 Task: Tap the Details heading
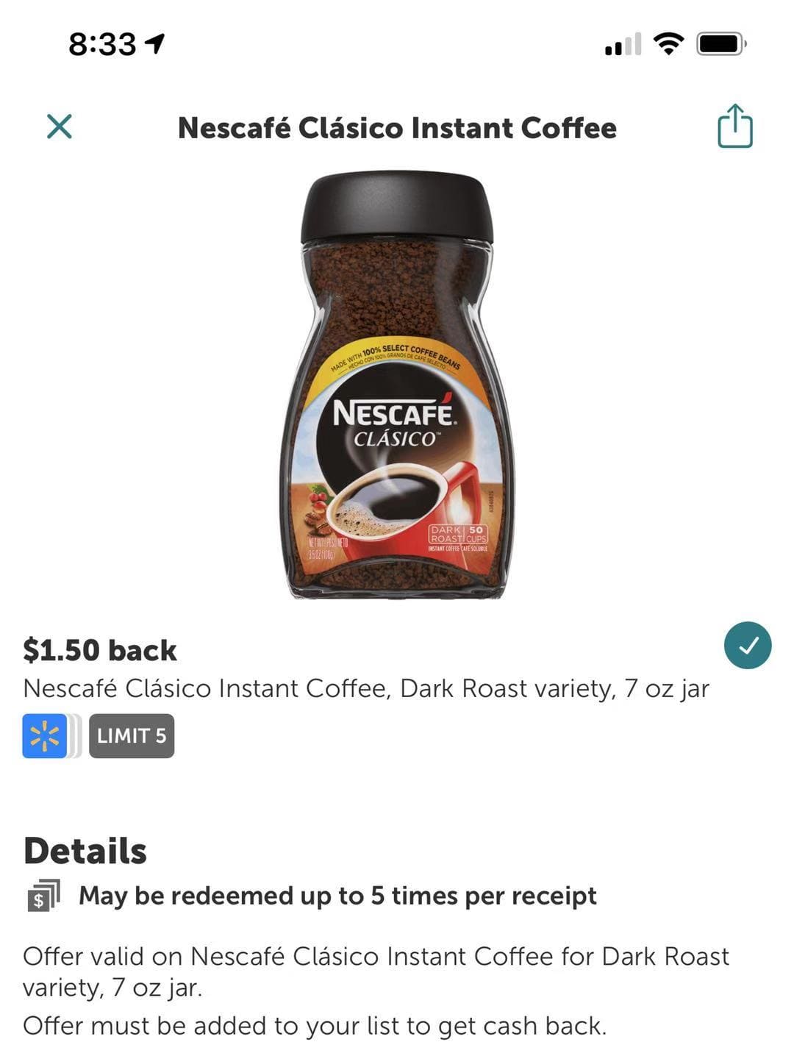pos(85,851)
